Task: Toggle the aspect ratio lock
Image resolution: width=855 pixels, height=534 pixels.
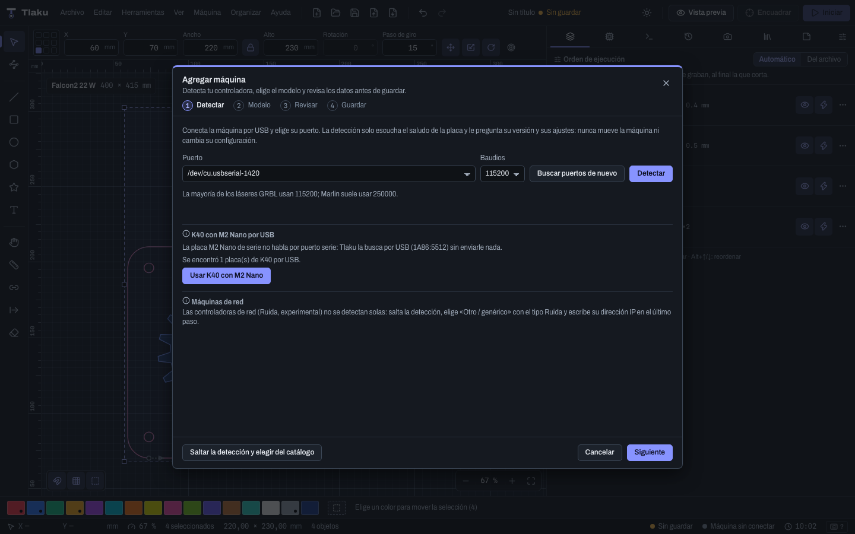Action: [x=251, y=47]
